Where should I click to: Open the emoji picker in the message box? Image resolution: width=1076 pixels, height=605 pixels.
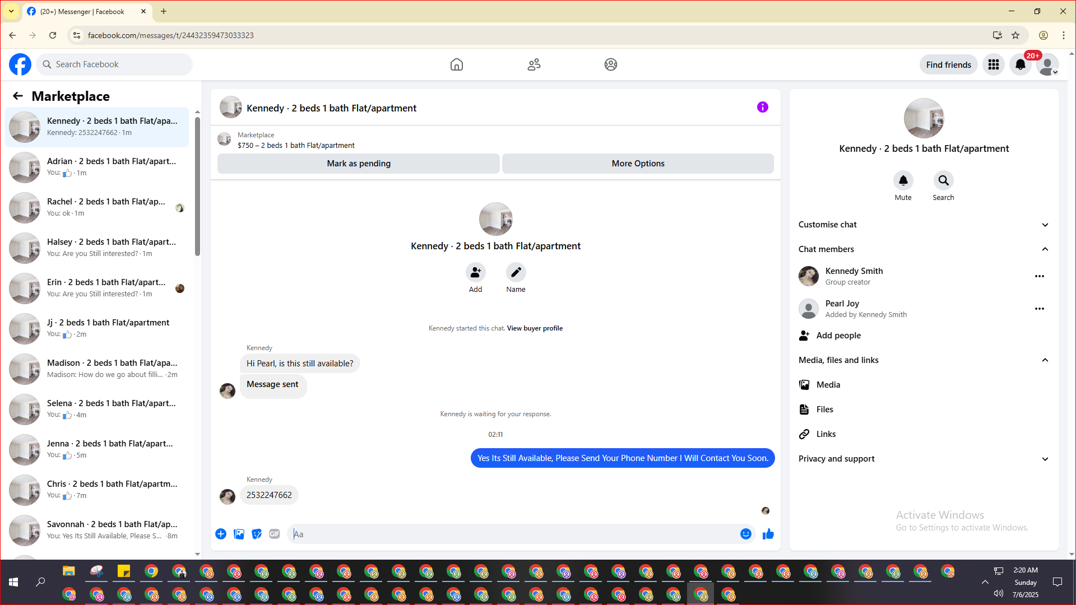coord(745,534)
